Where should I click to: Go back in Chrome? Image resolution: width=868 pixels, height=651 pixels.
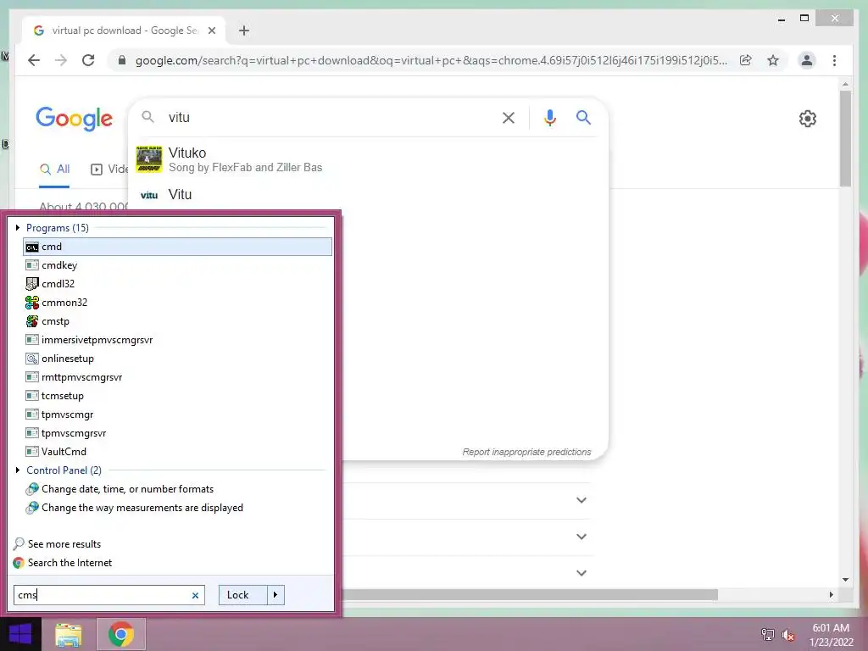pos(34,60)
